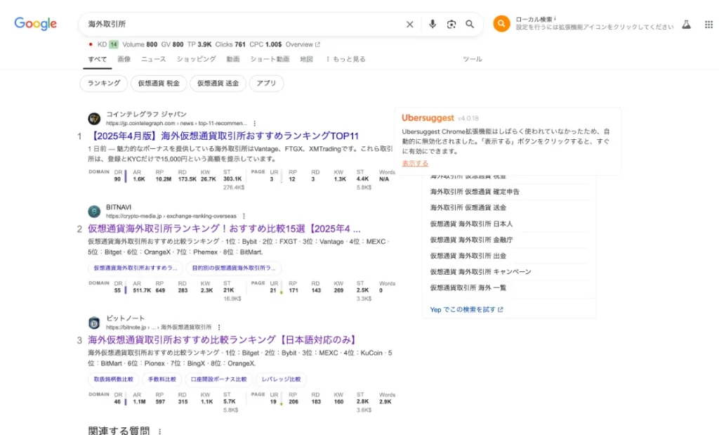Open result 仮想通貨海外取引所ランキング！おすすめ比較15選
Image resolution: width=719 pixels, height=435 pixels.
click(x=224, y=228)
